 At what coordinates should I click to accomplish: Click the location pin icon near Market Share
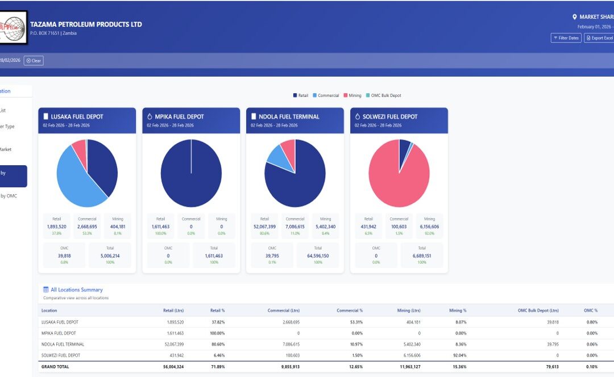575,17
